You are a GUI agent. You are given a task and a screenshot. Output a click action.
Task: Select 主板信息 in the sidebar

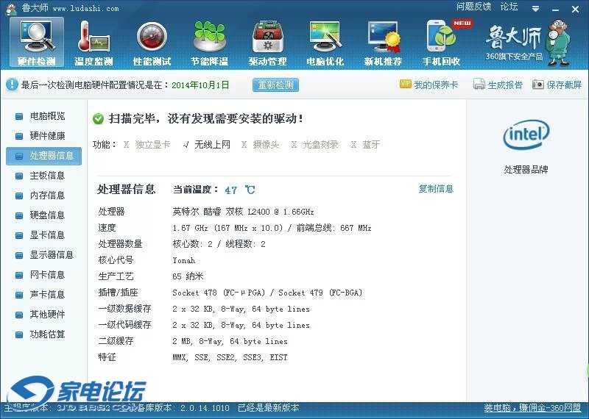coord(43,176)
